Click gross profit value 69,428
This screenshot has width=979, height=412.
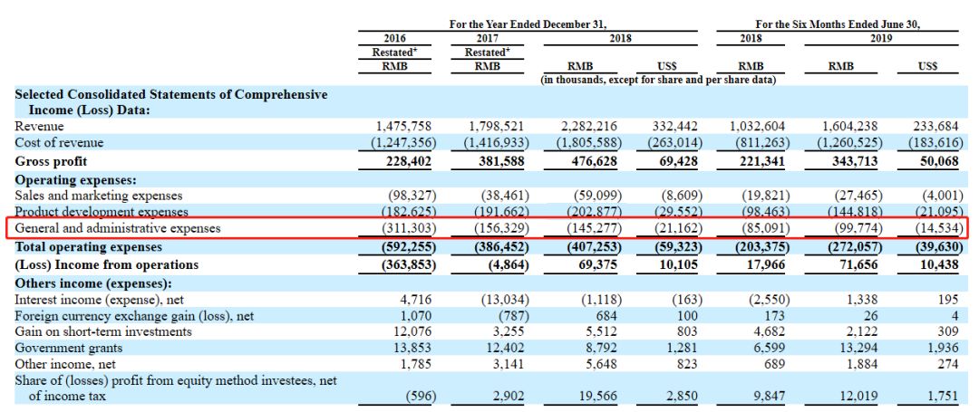point(680,161)
